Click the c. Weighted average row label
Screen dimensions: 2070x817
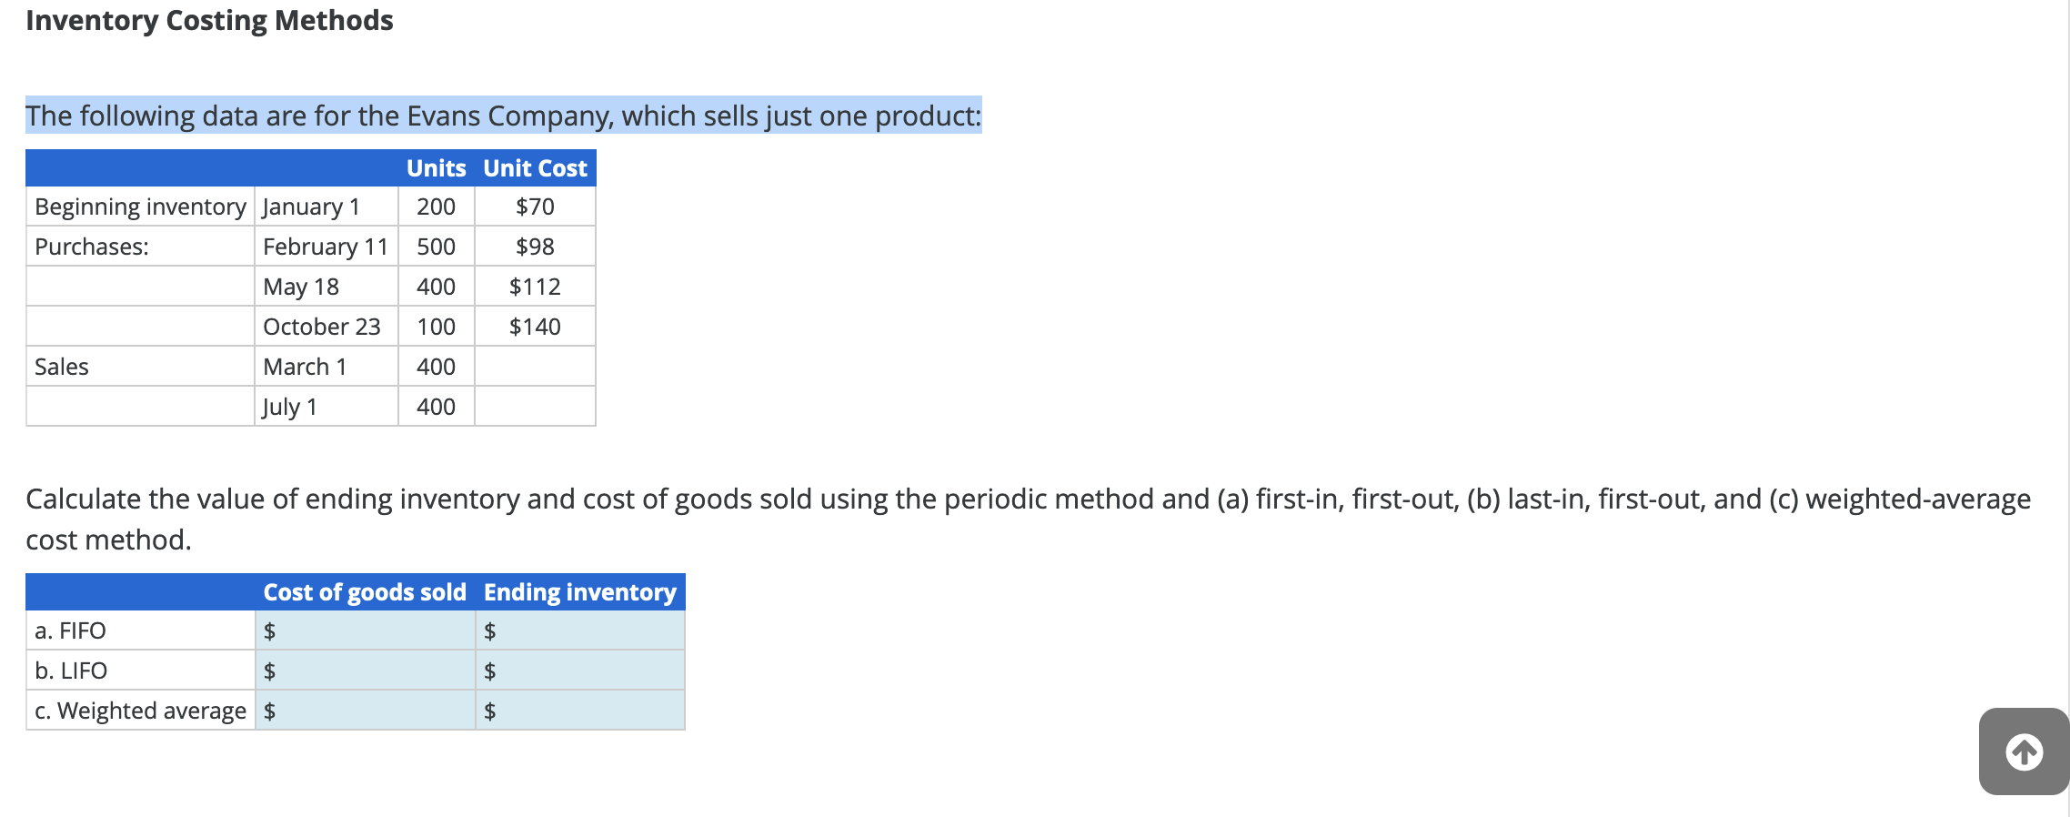[140, 711]
